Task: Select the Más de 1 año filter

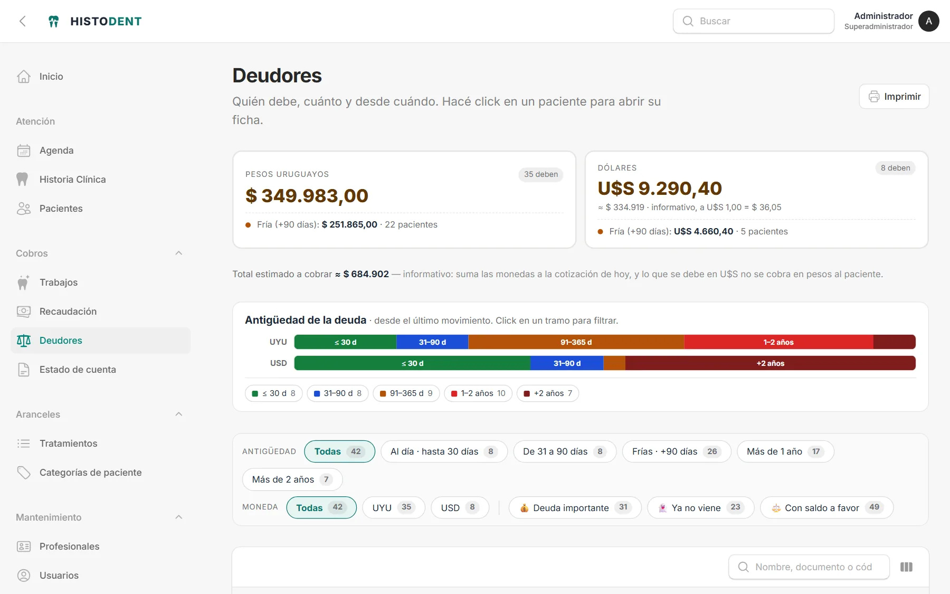Action: 785,451
